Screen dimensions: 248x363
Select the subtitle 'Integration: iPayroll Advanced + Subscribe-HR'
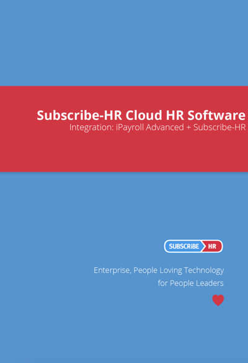pos(157,127)
